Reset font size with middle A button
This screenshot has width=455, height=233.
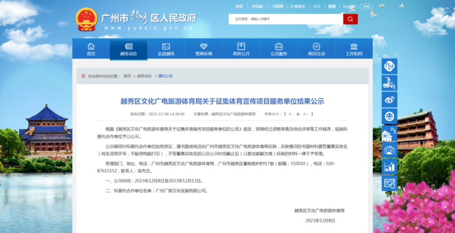pos(298,114)
